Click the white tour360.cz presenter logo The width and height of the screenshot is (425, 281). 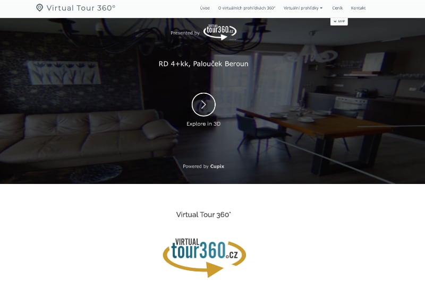[220, 32]
